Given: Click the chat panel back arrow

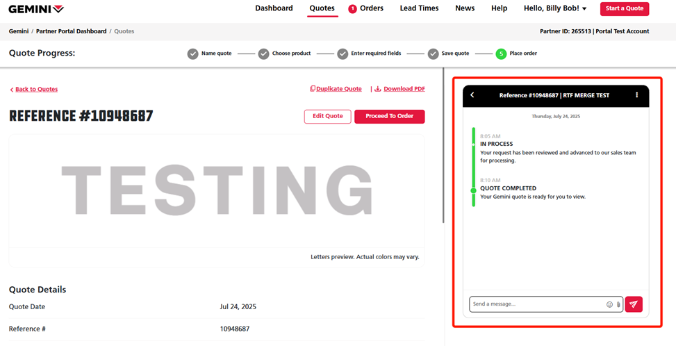Looking at the screenshot, I should click(x=472, y=95).
